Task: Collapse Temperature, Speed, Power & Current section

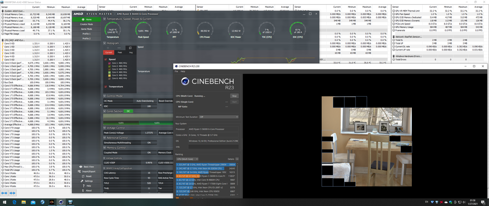Action: pos(105,19)
